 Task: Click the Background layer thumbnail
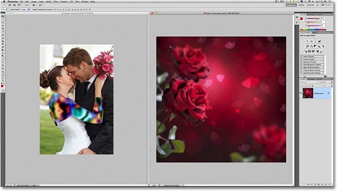coord(308,93)
